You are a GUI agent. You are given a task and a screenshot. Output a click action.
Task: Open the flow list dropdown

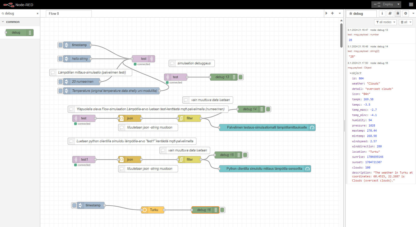tap(340, 13)
